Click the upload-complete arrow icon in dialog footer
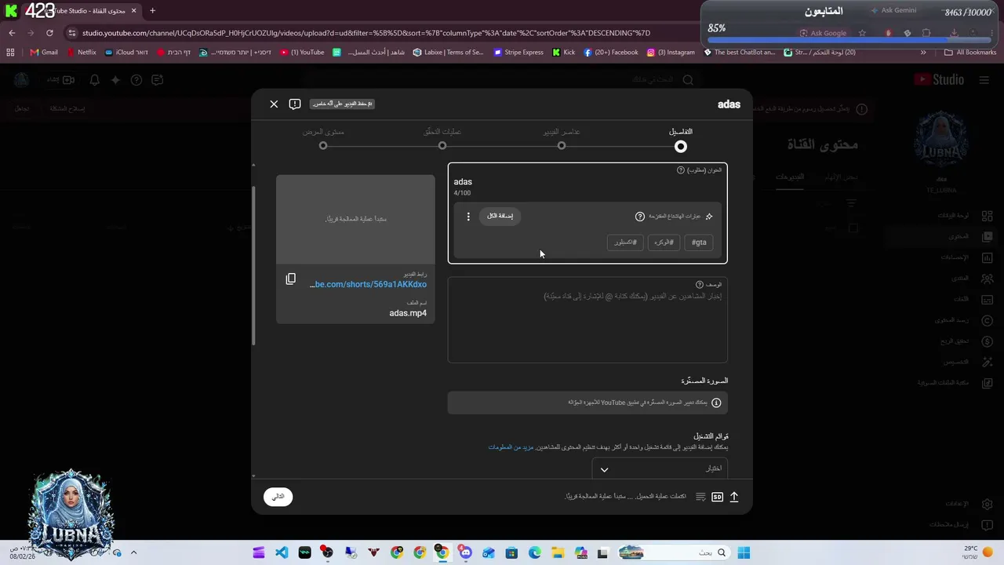This screenshot has width=1004, height=565. tap(734, 497)
